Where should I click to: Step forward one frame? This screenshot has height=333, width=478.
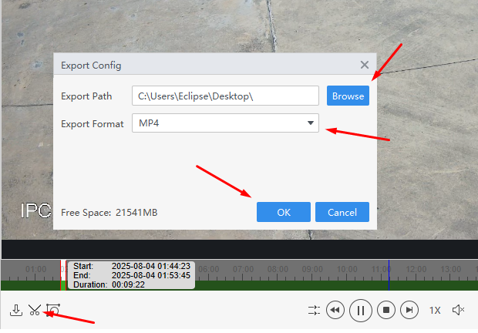(x=409, y=310)
